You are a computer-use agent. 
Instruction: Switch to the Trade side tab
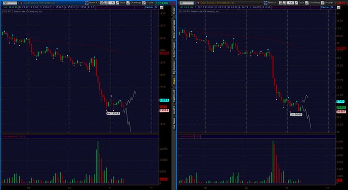pyautogui.click(x=174, y=11)
